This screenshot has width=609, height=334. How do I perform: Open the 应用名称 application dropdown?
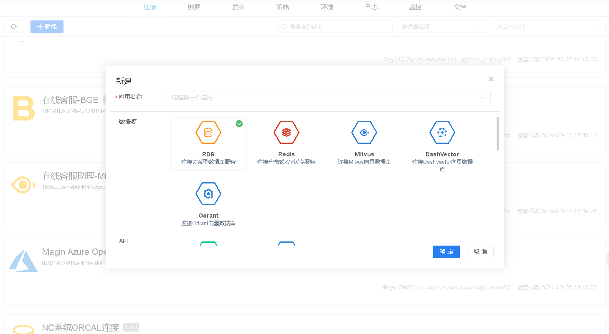[x=328, y=98]
